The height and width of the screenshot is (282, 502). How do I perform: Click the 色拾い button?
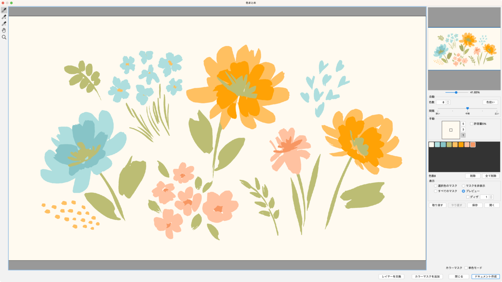pos(490,102)
